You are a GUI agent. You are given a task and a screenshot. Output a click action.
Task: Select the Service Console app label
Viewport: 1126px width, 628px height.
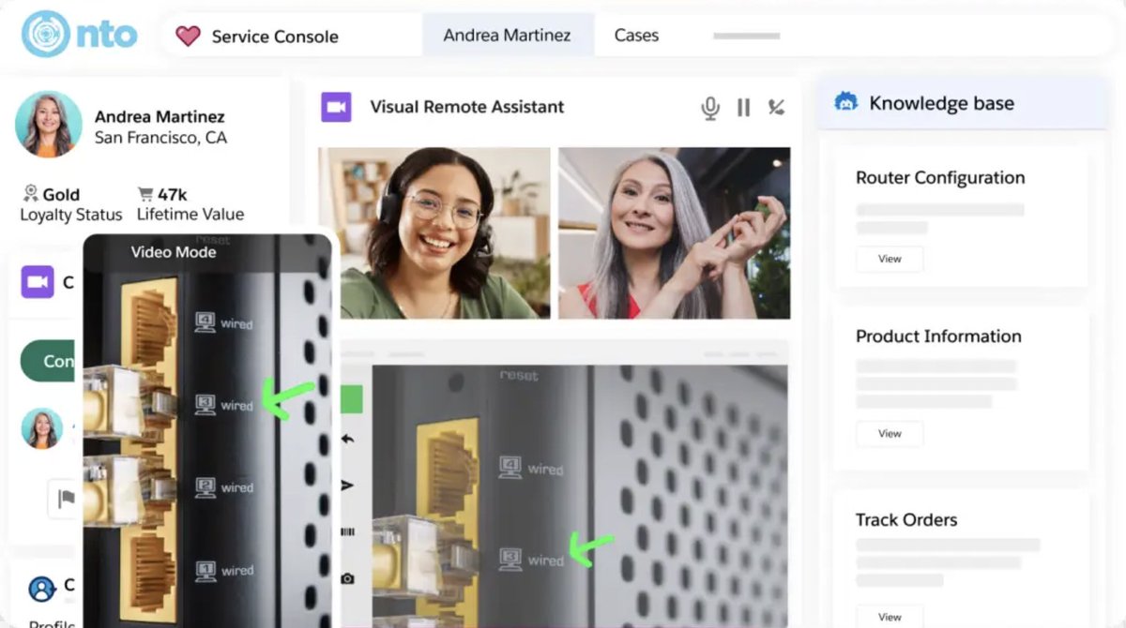point(275,37)
